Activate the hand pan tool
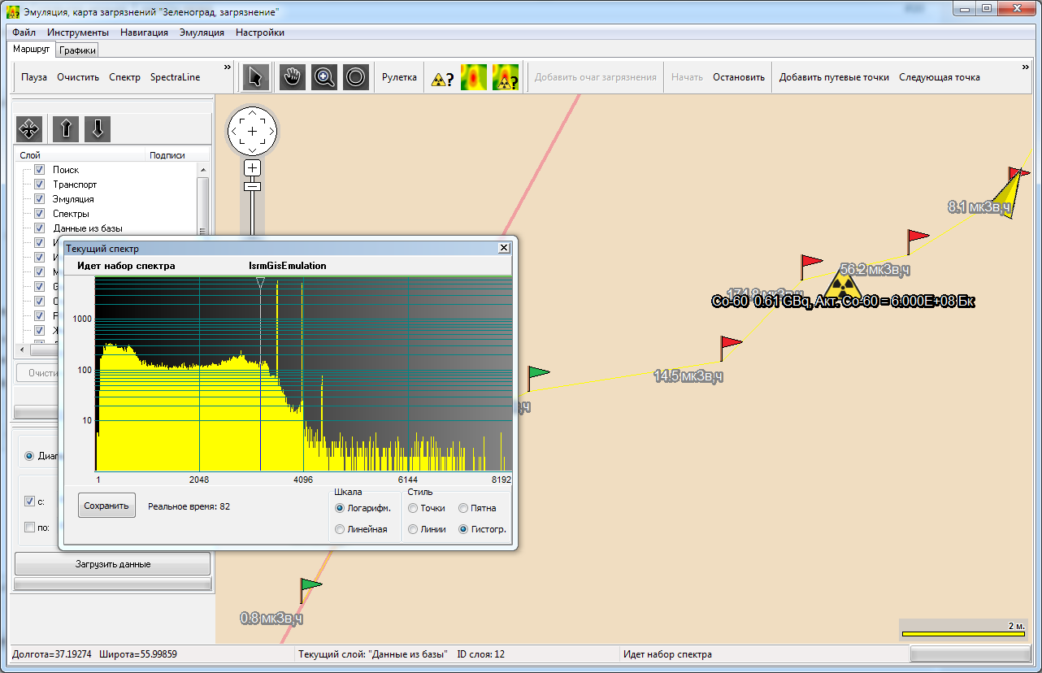 pos(293,78)
